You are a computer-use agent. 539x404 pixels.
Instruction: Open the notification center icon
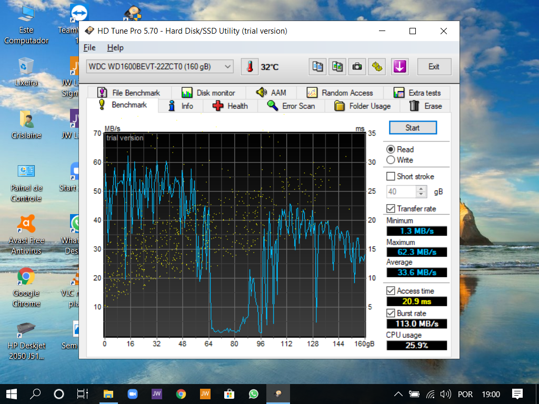click(517, 394)
